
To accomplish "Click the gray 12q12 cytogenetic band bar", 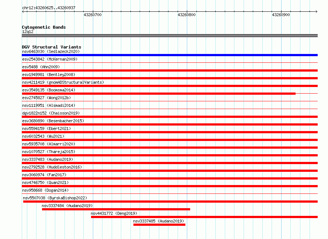I will tap(170, 36).
